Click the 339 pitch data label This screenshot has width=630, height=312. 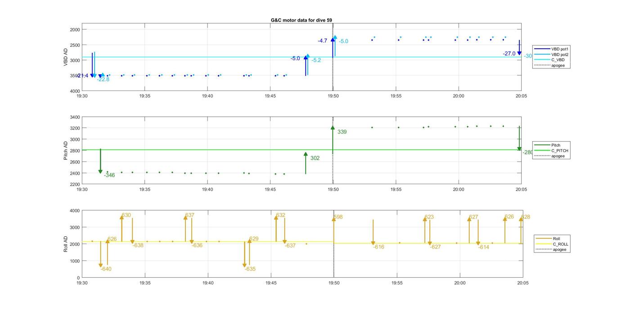click(342, 132)
